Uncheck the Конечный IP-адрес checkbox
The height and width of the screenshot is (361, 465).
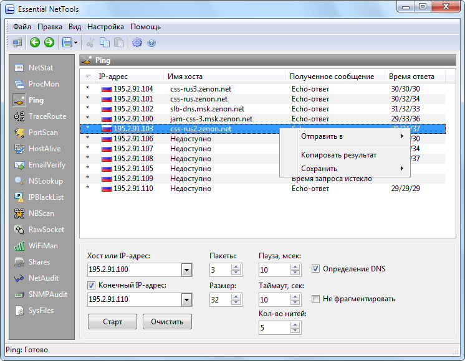pyautogui.click(x=92, y=286)
